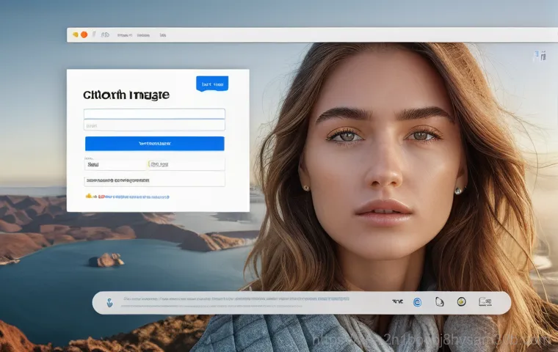Open the second menu item in top bar
The width and height of the screenshot is (558, 352).
pos(144,34)
